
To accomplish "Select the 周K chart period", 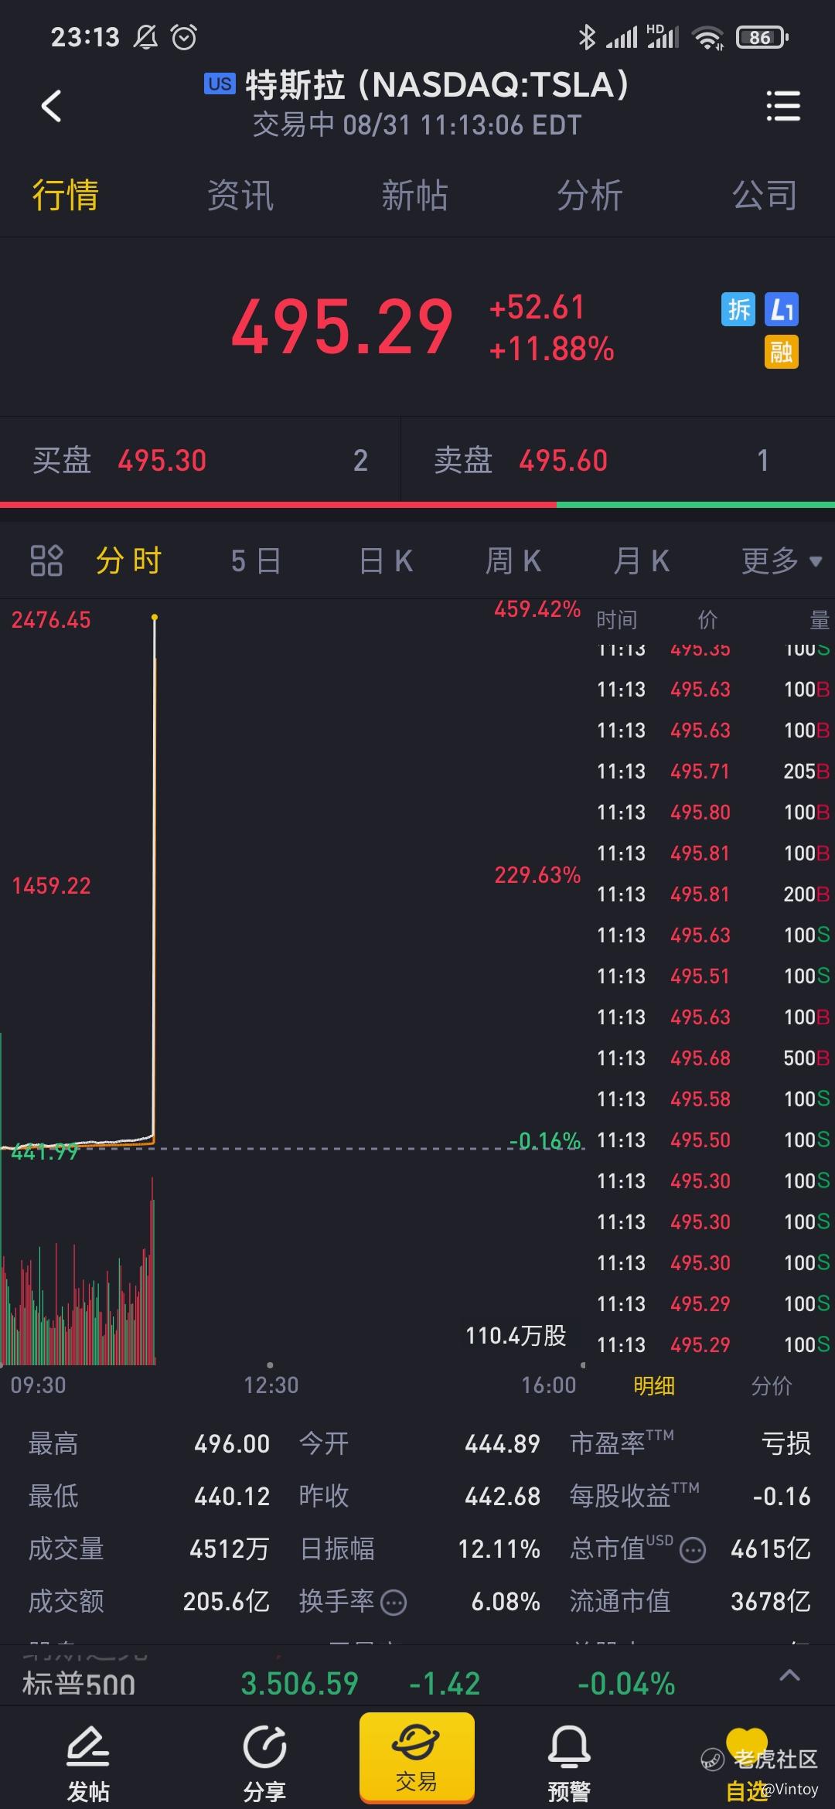I will [513, 560].
